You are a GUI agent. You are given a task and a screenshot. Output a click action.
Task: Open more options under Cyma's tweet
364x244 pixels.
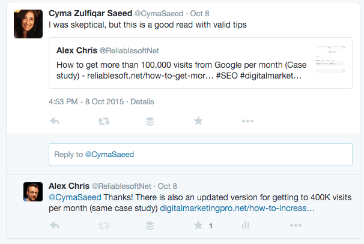(247, 121)
